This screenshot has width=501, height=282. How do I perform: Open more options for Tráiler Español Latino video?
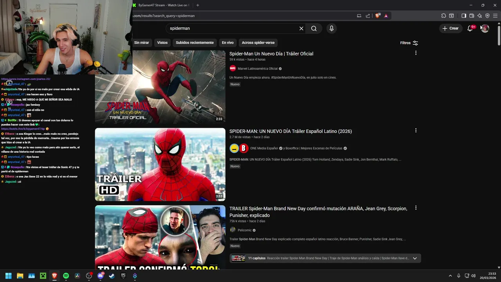(416, 130)
